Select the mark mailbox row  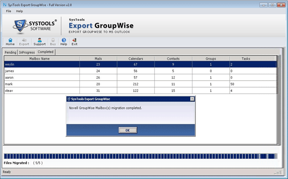140,84
